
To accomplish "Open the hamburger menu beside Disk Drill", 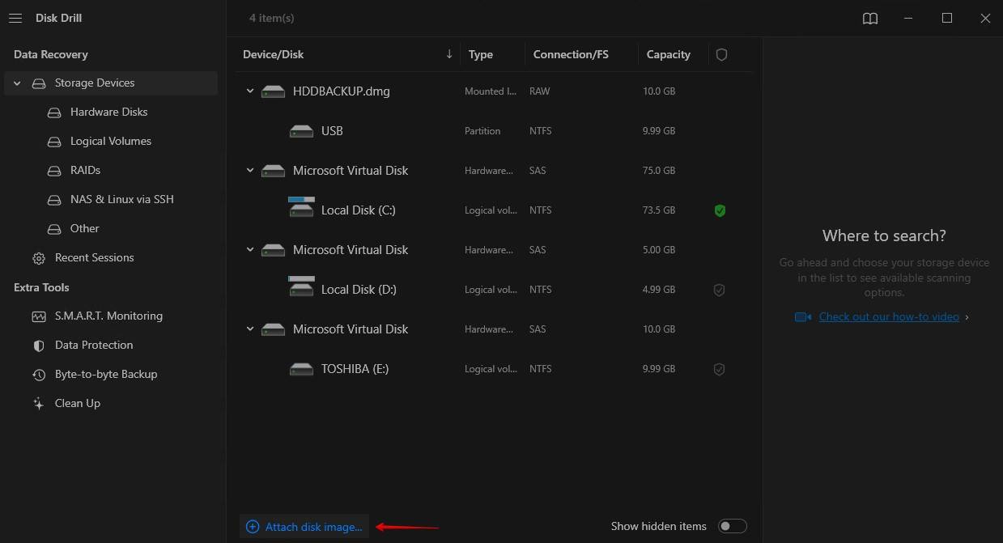I will [x=15, y=18].
